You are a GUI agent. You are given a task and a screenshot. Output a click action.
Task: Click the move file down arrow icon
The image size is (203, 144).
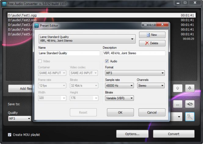[190, 88]
